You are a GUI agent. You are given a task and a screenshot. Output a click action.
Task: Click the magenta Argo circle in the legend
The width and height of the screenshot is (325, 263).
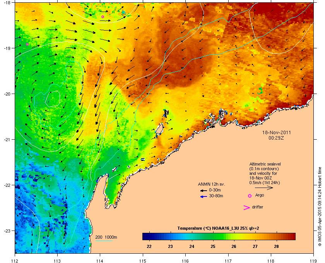(250, 196)
